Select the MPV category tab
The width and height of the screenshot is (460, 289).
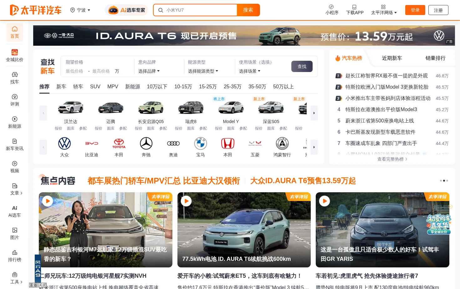[113, 86]
